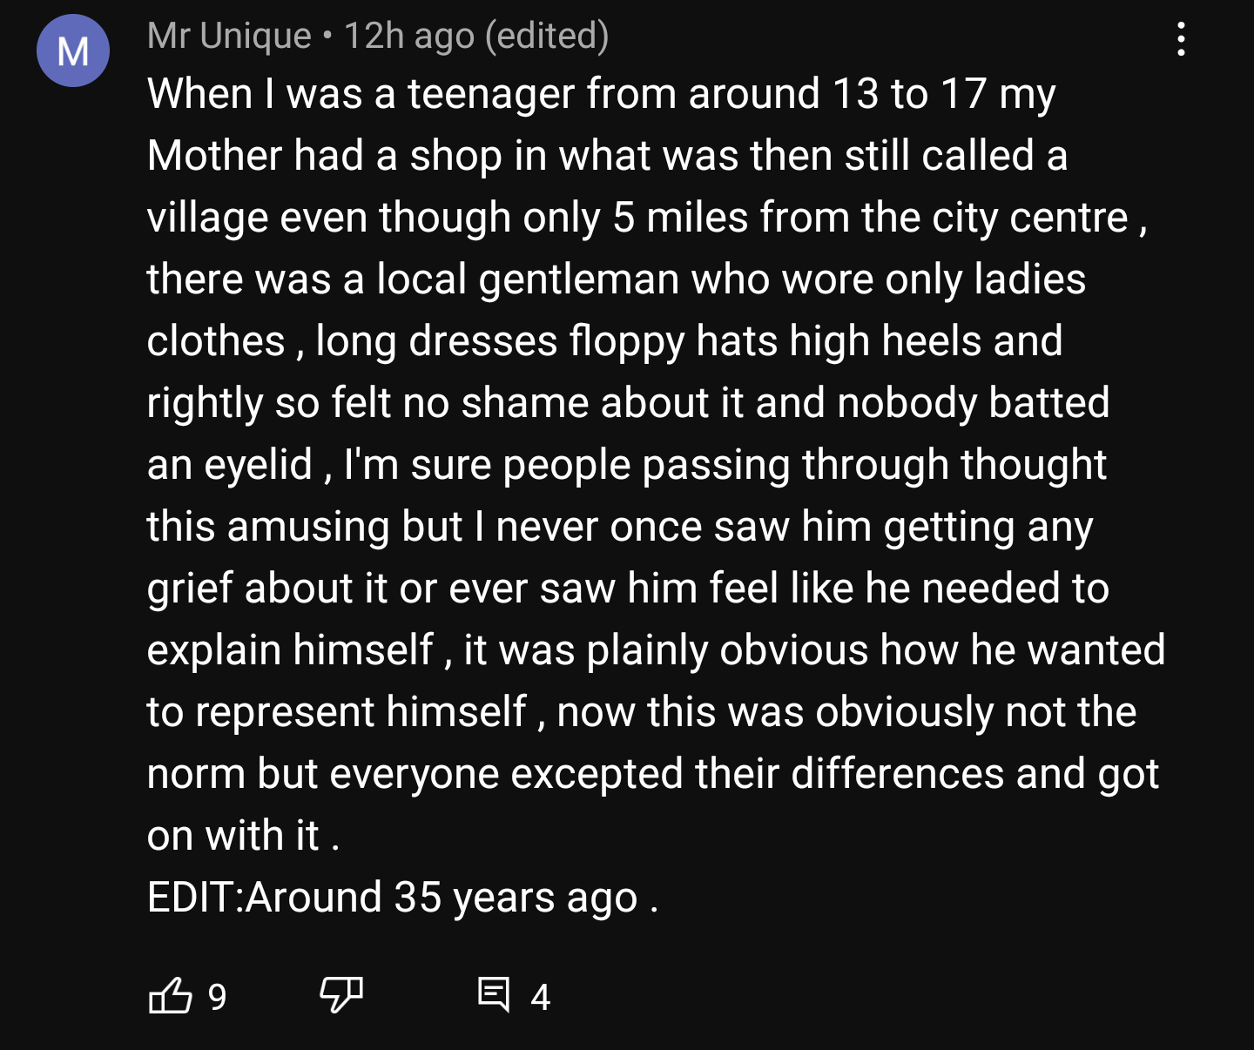Open the three-dot options menu for this comment
This screenshot has width=1254, height=1050.
(x=1181, y=39)
